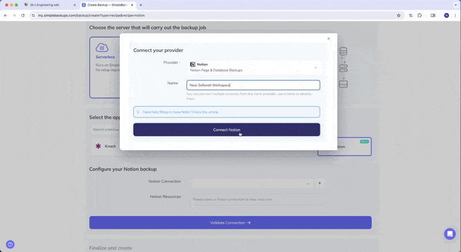Open the Chrome three-dot menu
461x252 pixels.
(x=455, y=16)
